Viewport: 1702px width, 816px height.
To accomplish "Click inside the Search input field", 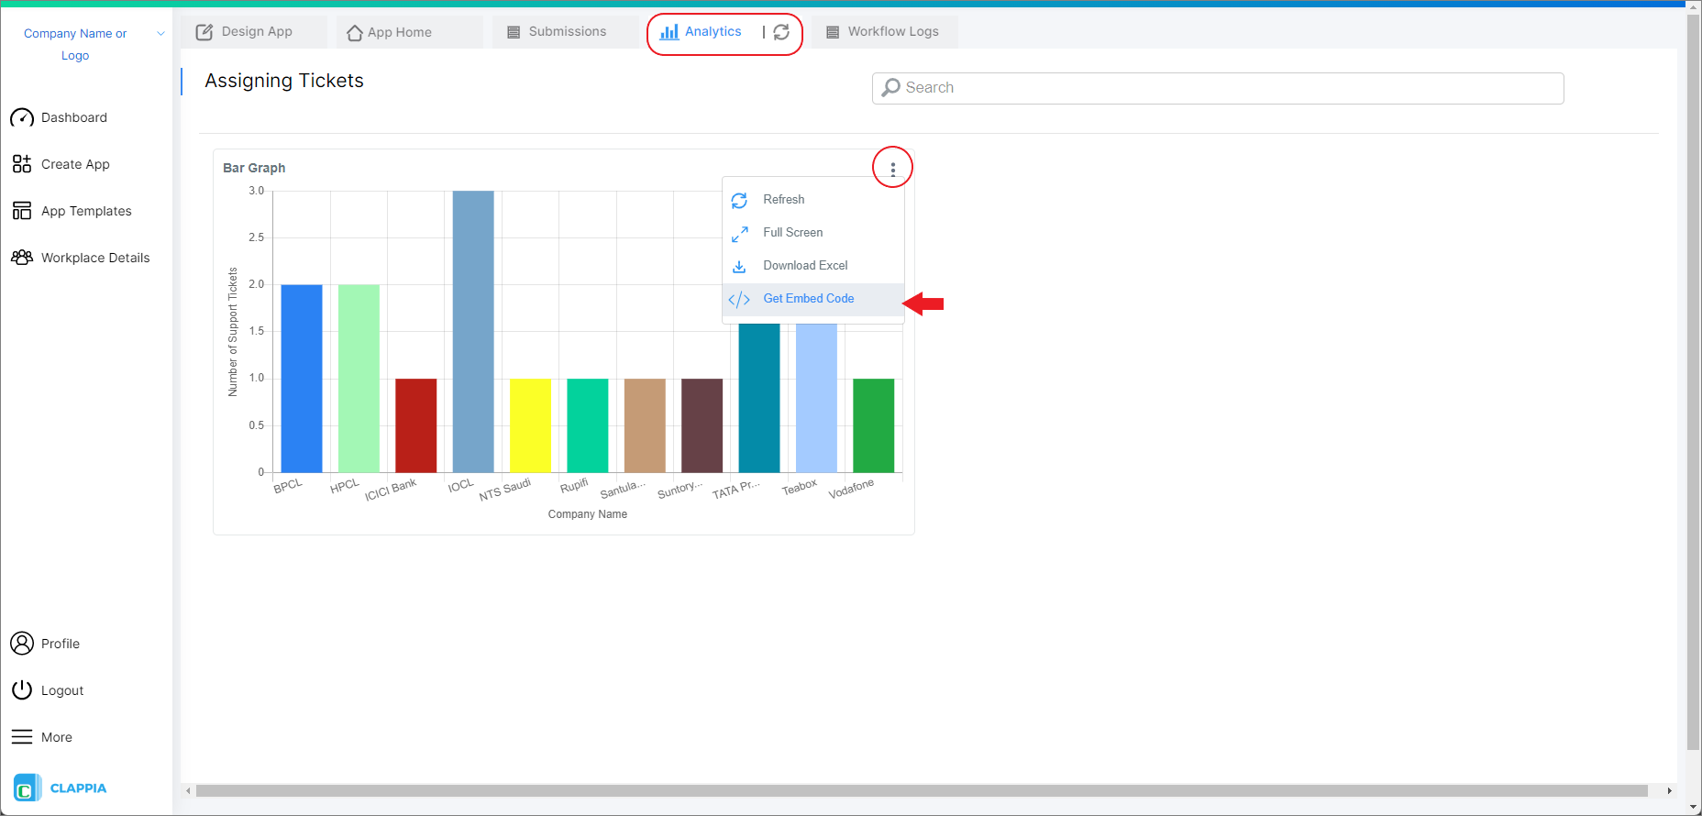I will pos(1218,88).
